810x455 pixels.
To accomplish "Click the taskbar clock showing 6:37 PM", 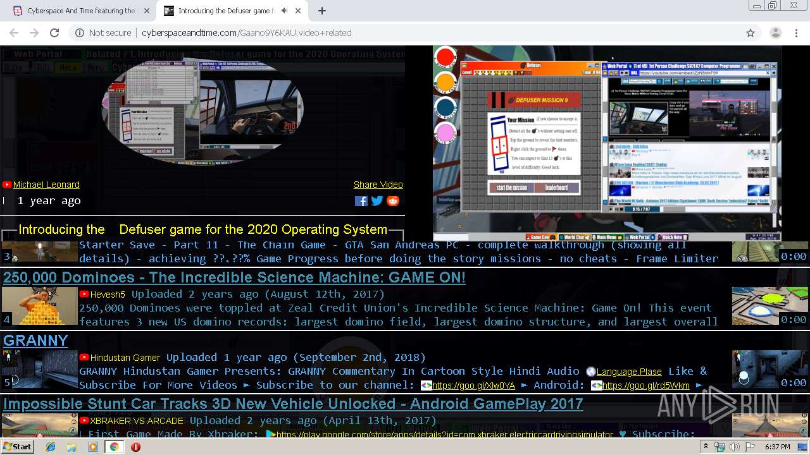I will 777,447.
